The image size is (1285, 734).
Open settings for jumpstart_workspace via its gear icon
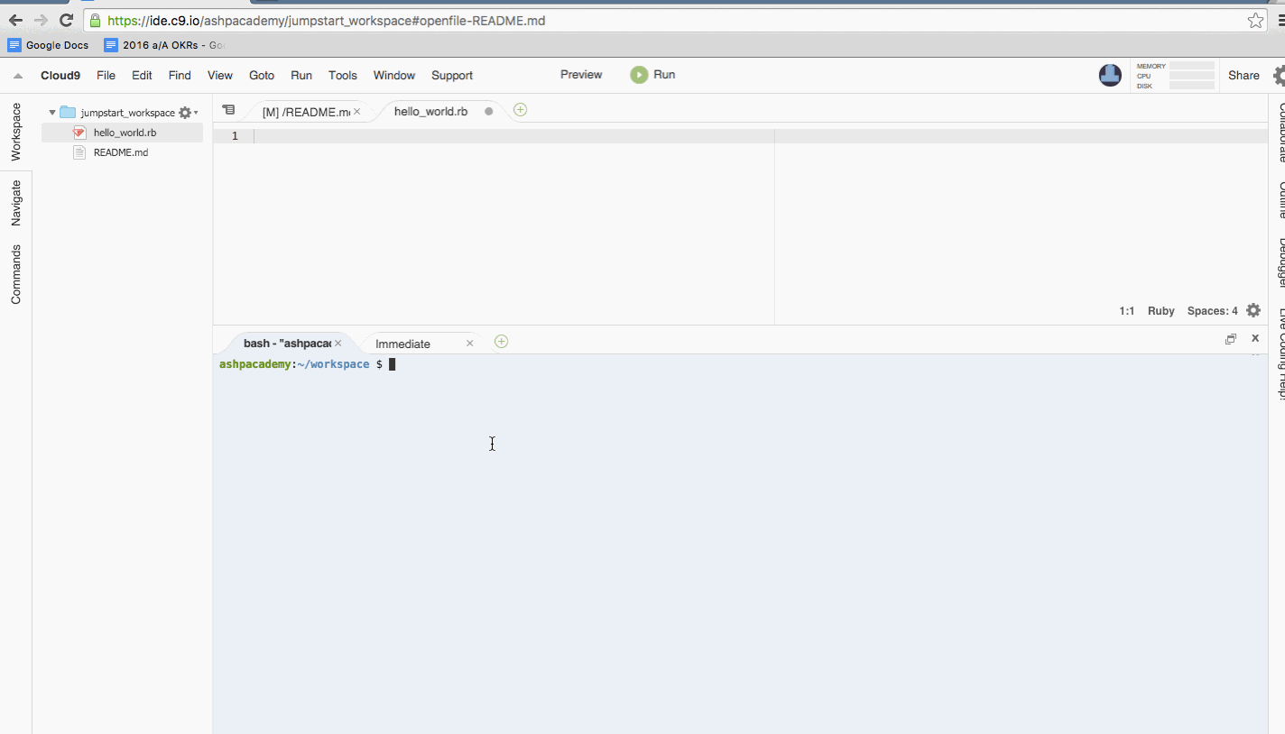coord(184,112)
